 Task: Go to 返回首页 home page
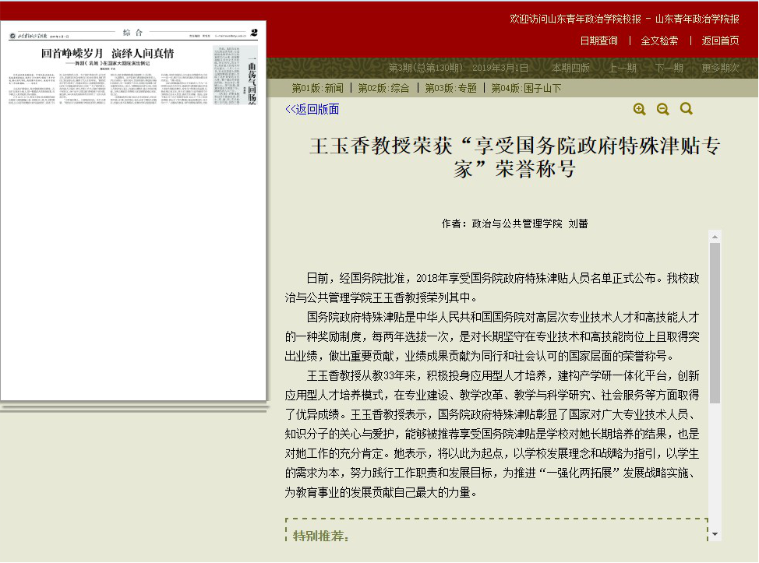(x=720, y=40)
